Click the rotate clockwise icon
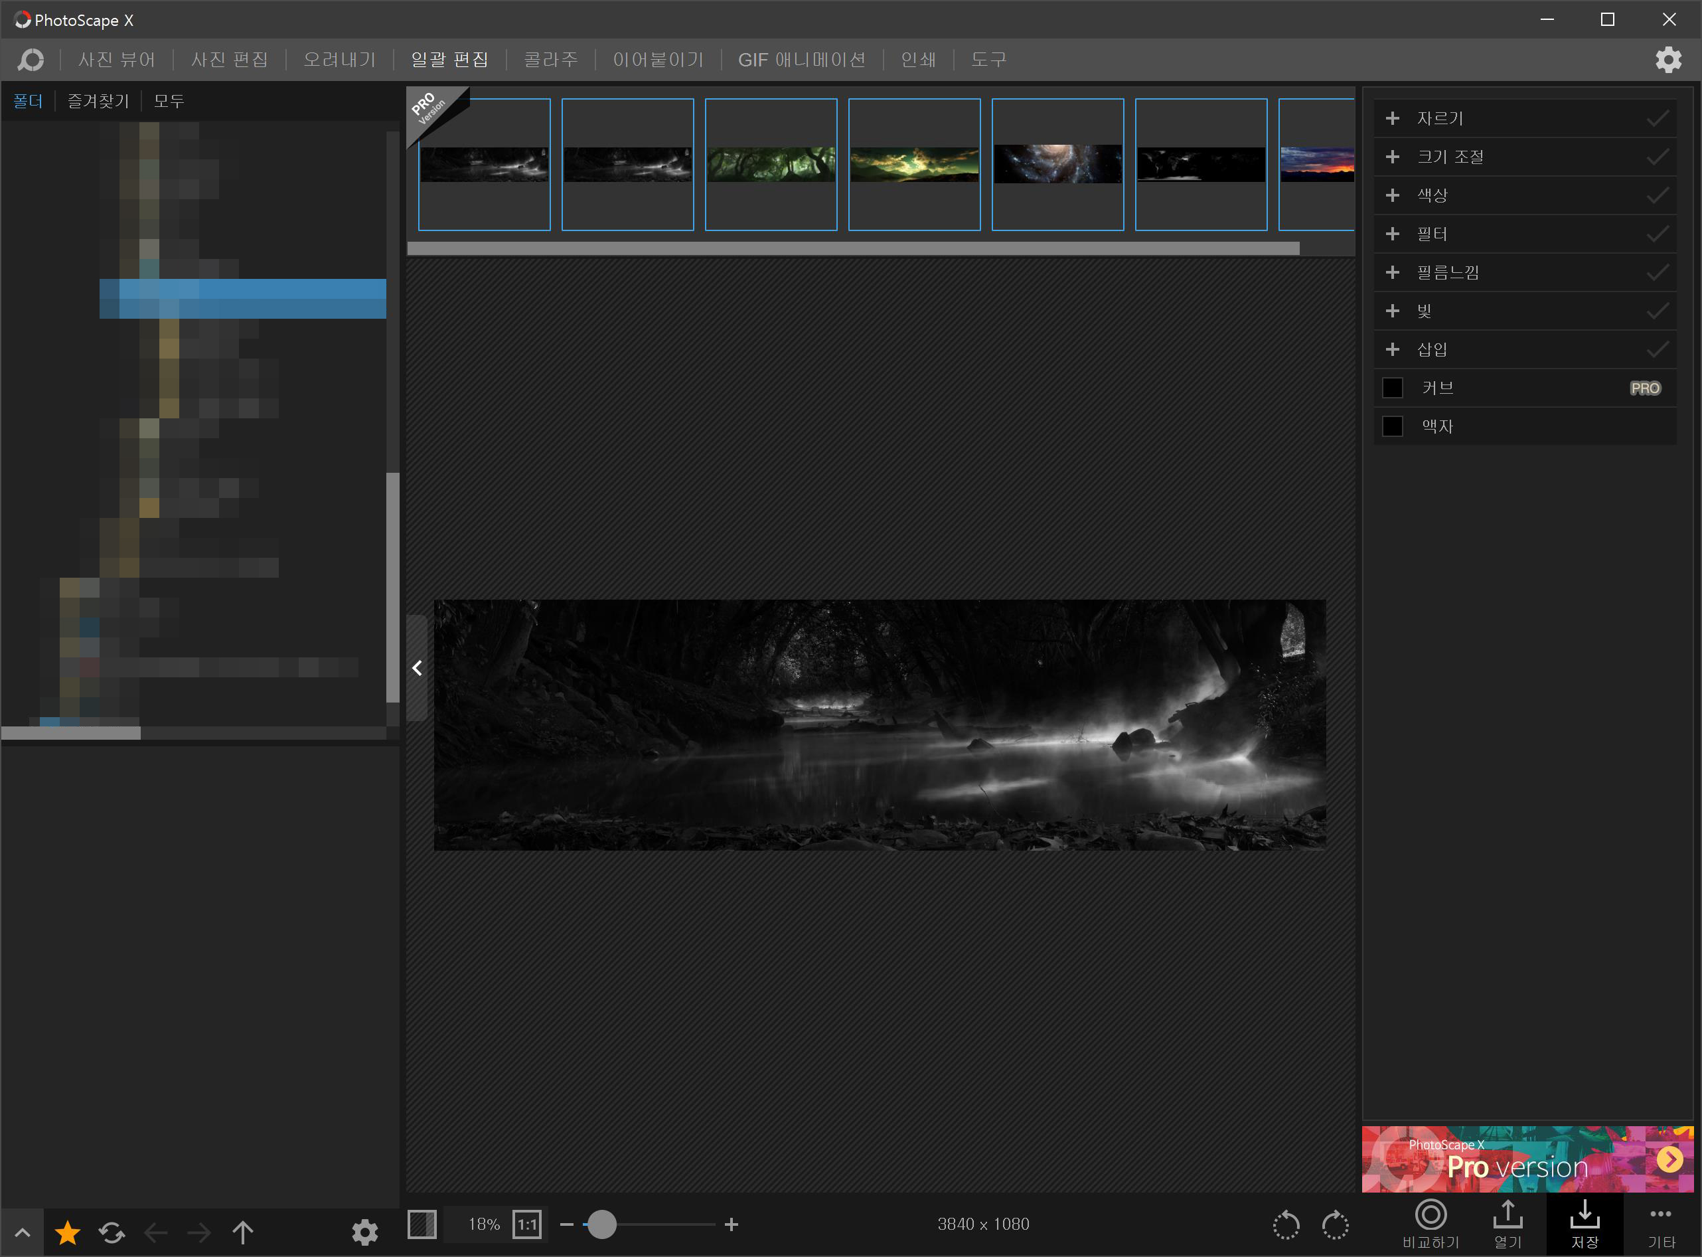The image size is (1702, 1257). tap(1335, 1225)
